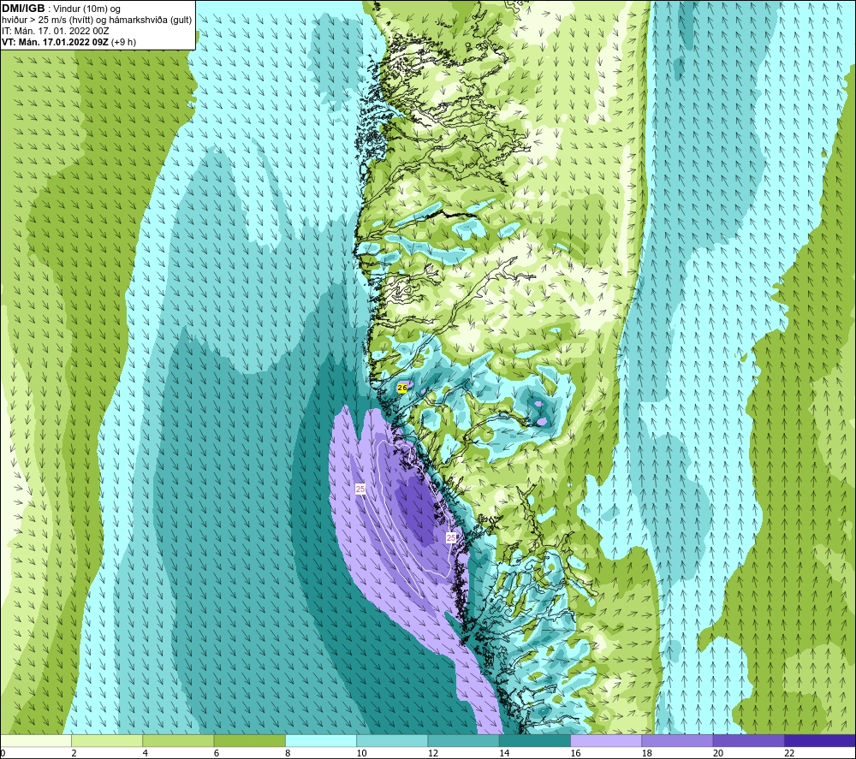Viewport: 856px width, 759px height.
Task: Click the '(+9 h)' forecast offset text
Action: coord(124,42)
